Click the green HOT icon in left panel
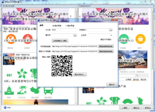The width and height of the screenshot is (155, 112). tap(9, 75)
